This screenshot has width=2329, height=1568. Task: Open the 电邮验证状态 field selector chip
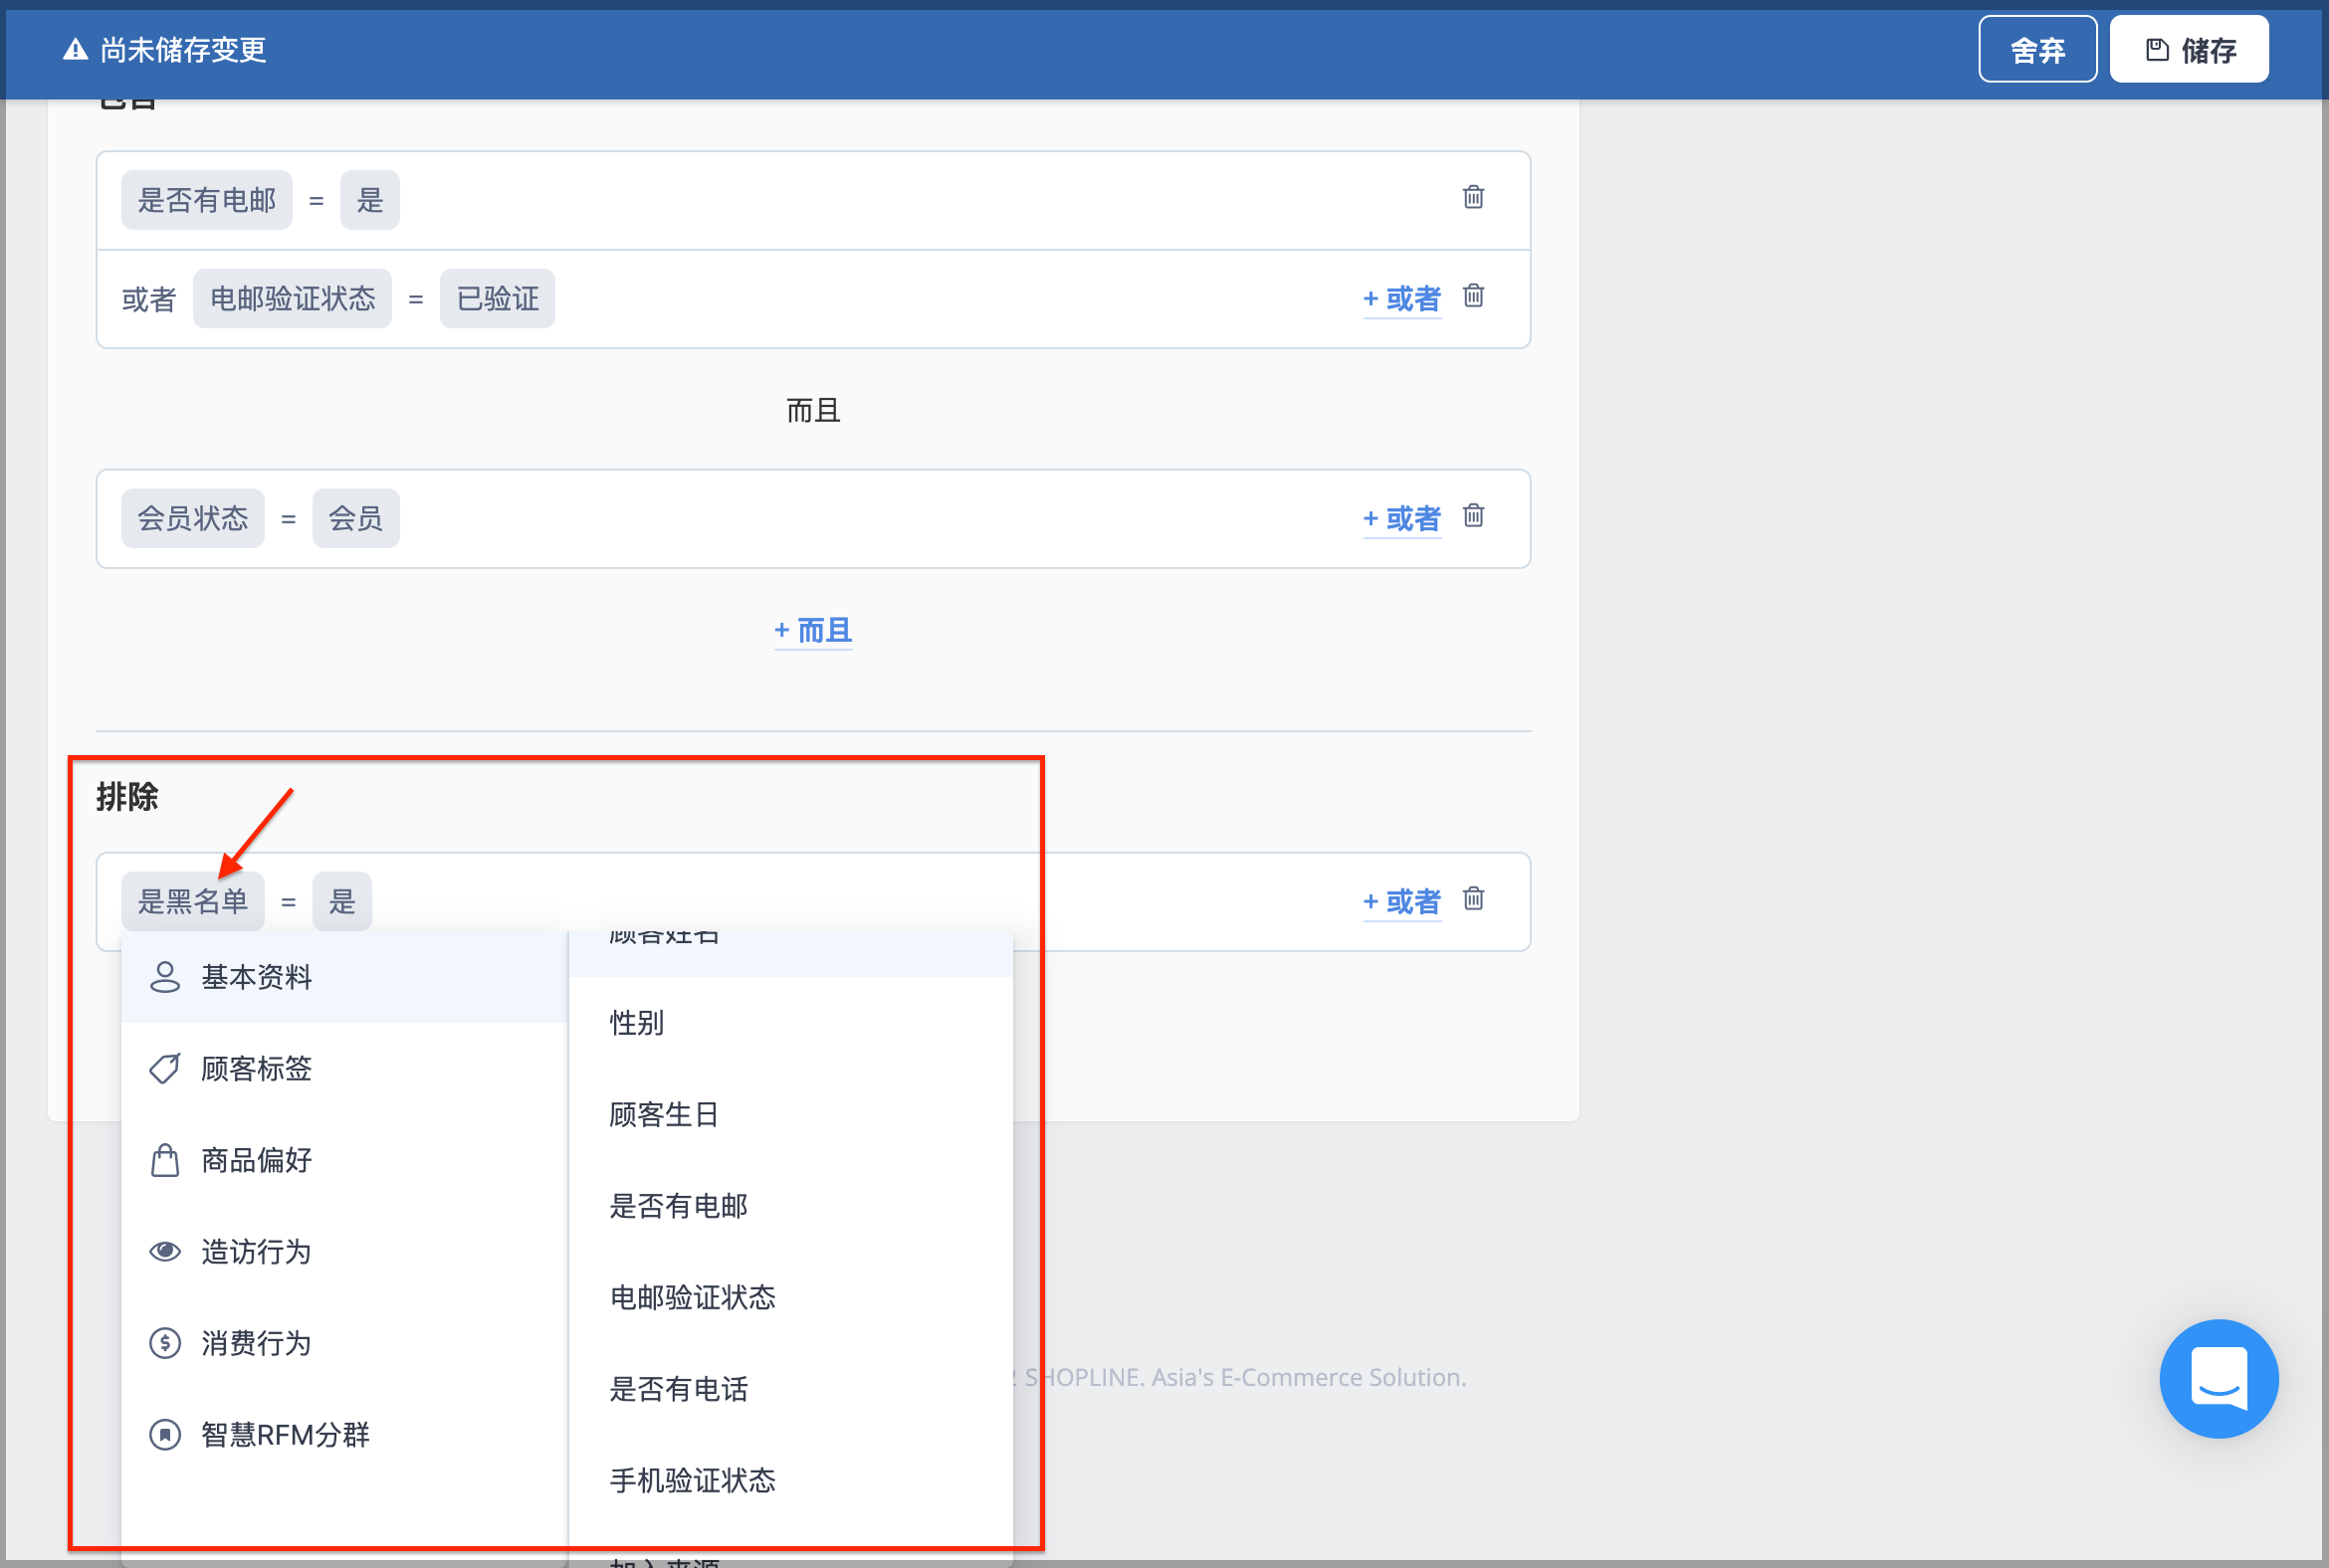click(293, 299)
